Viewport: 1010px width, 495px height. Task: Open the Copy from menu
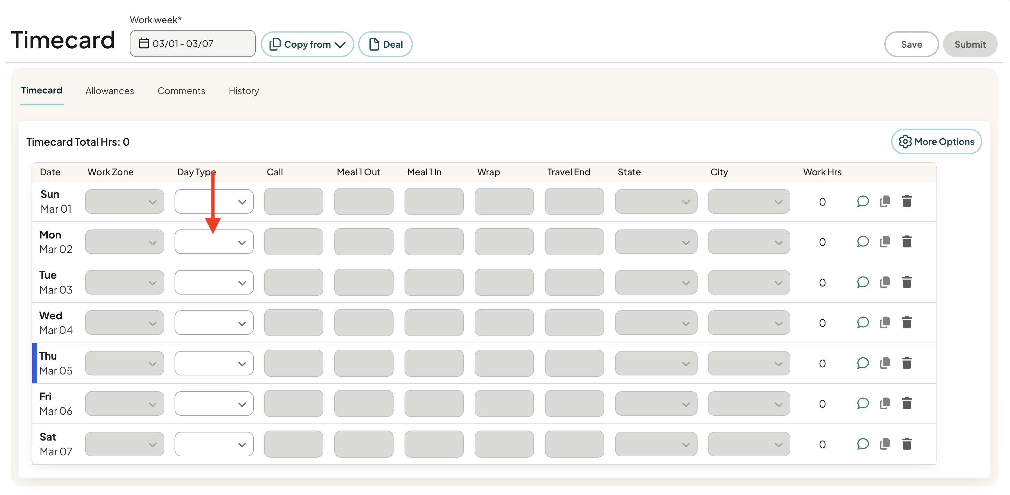click(x=307, y=44)
